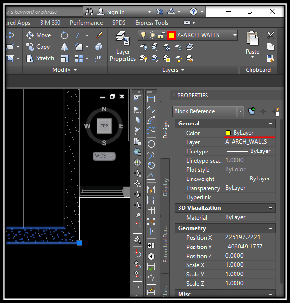This screenshot has width=290, height=303.
Task: Click the Quick Select icon in Properties
Action: (276, 111)
